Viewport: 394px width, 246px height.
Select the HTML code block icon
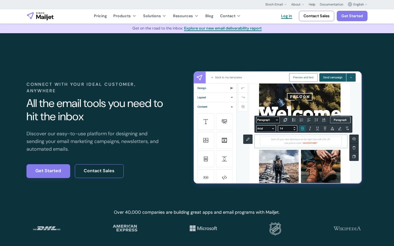pos(224,177)
